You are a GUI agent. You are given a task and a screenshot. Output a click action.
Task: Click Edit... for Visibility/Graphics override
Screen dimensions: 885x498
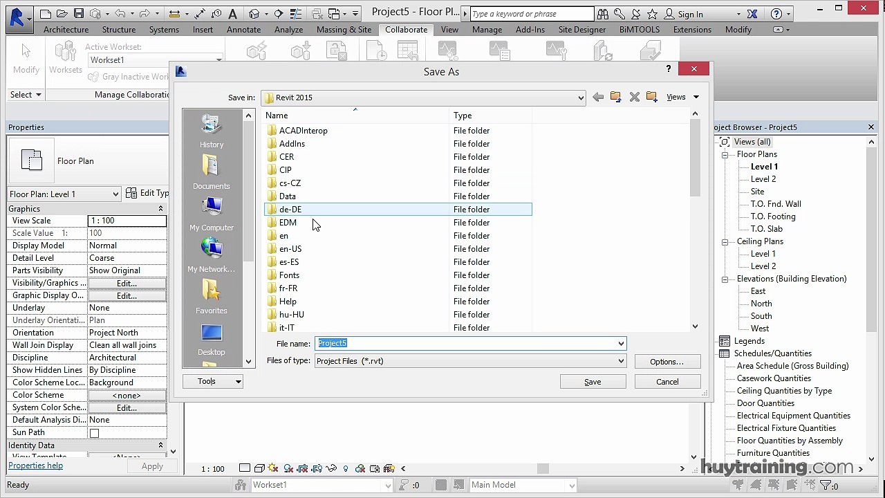click(x=127, y=283)
